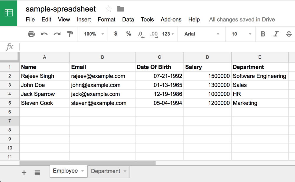Open the font size 10 dropdown
The height and width of the screenshot is (182, 295).
click(241, 34)
